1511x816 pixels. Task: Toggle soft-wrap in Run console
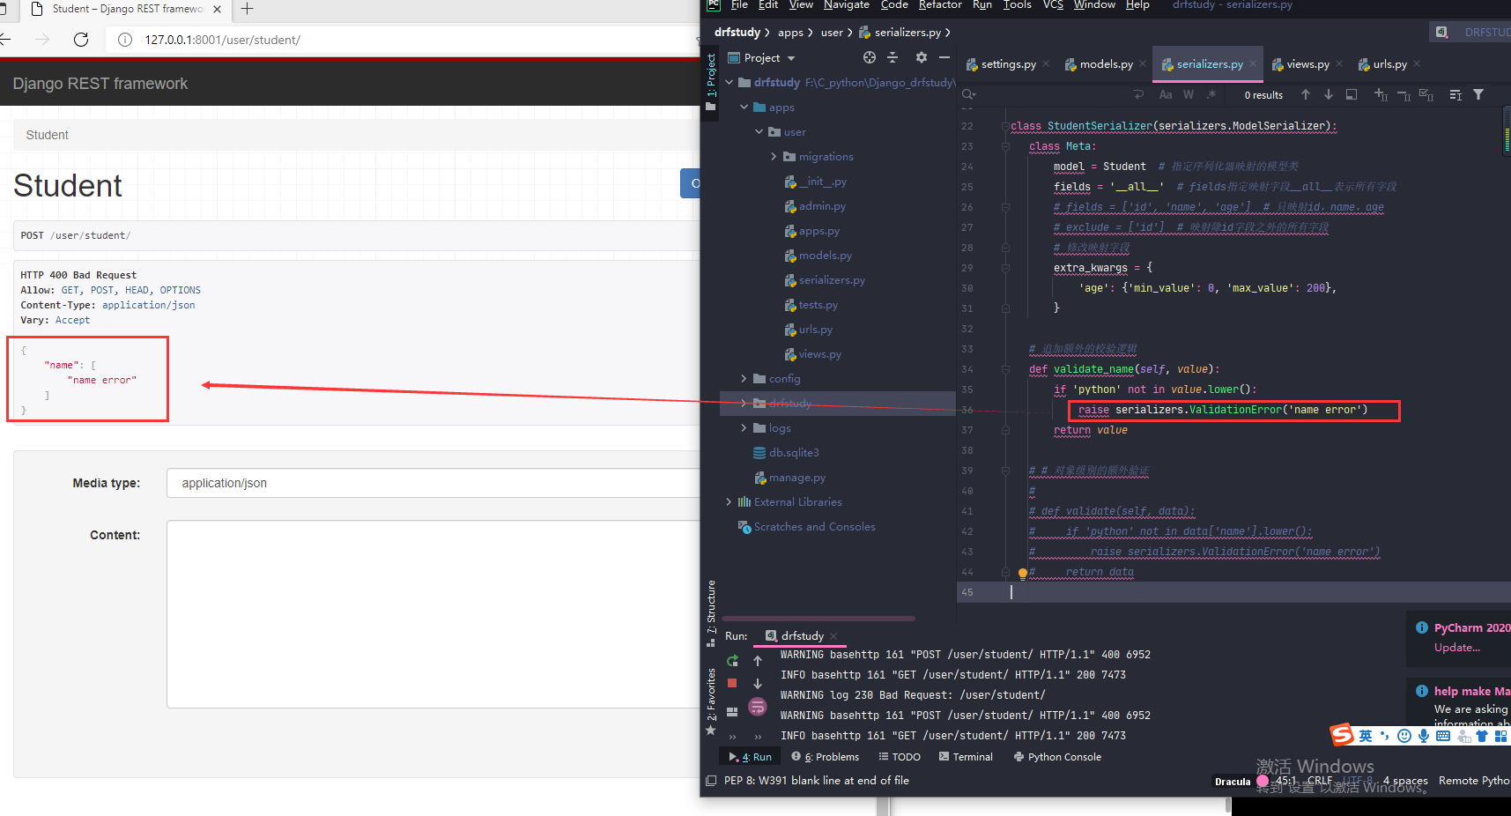point(758,707)
